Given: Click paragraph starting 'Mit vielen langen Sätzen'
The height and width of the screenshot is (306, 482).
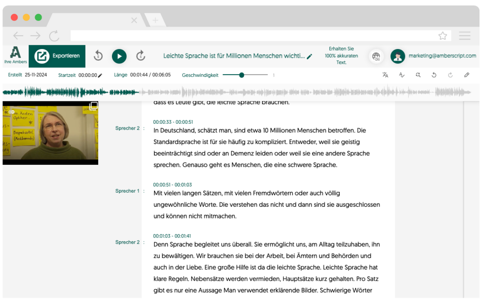Looking at the screenshot, I should pyautogui.click(x=266, y=205).
